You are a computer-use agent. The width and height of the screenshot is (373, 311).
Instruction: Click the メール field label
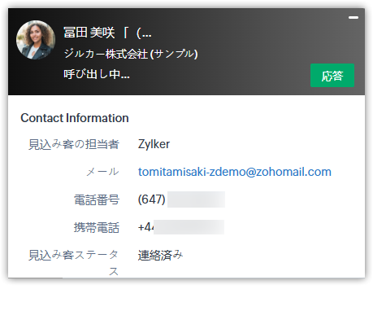(x=102, y=172)
